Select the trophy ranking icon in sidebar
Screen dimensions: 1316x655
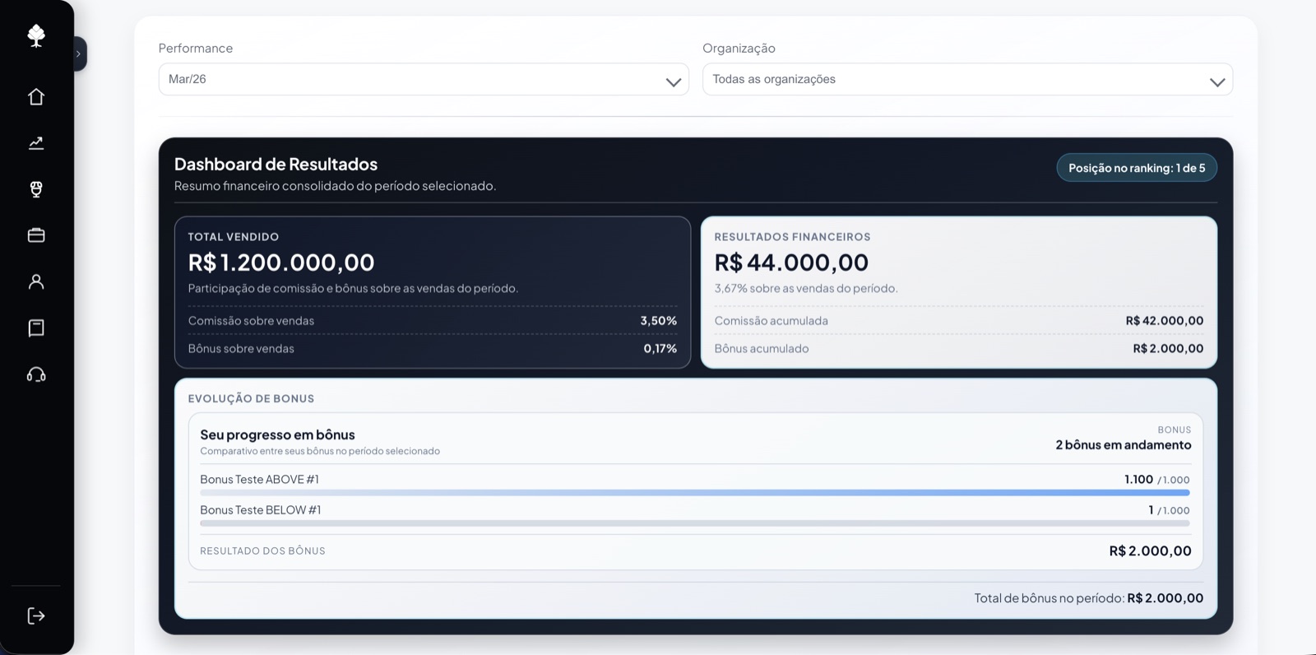[x=36, y=189]
